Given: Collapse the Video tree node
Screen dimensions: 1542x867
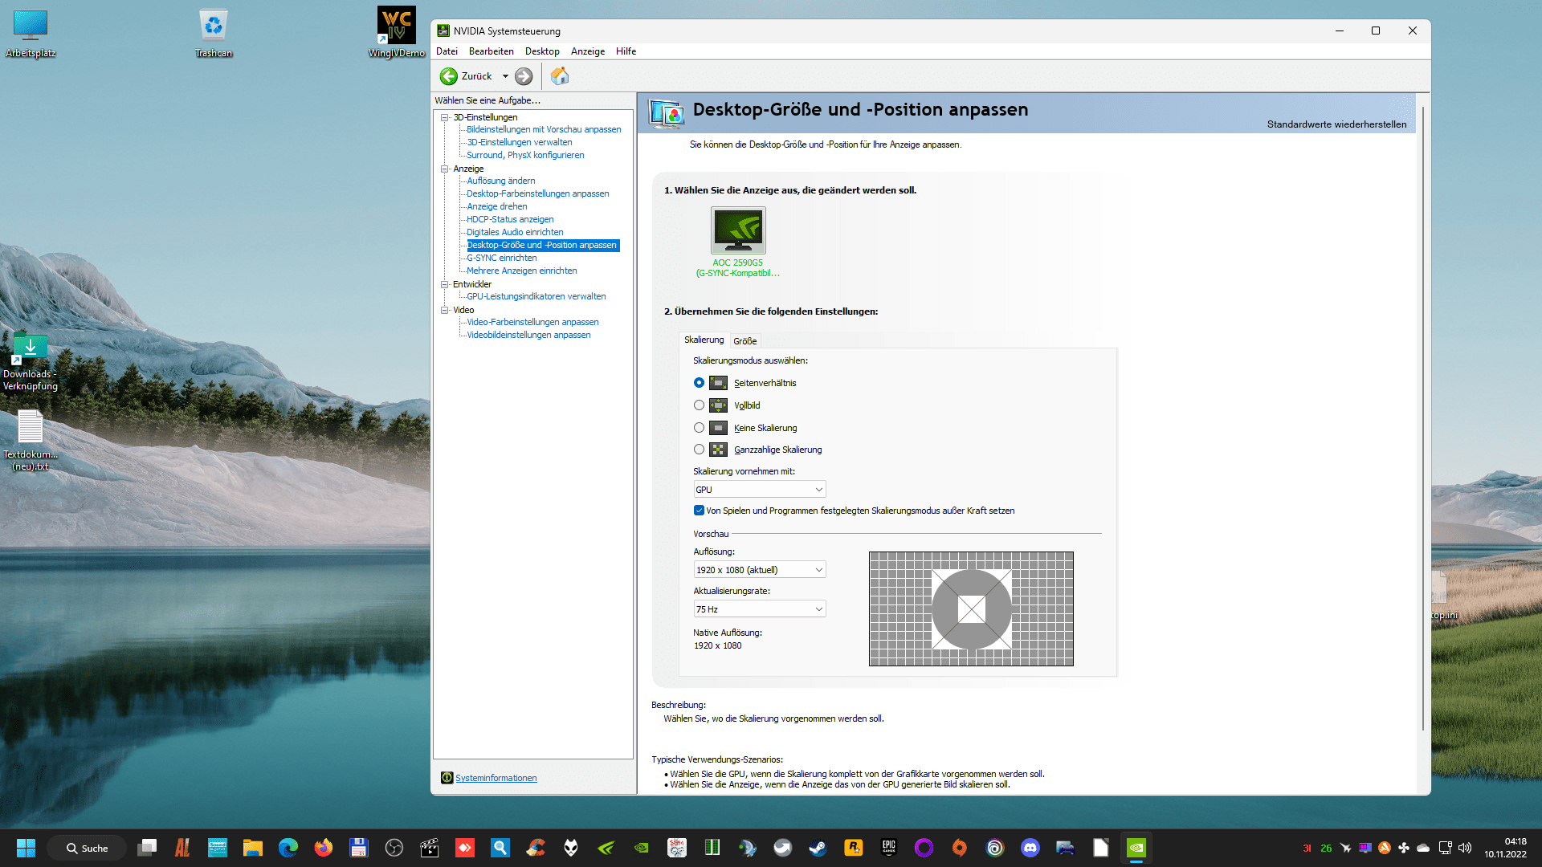Looking at the screenshot, I should click(x=444, y=310).
